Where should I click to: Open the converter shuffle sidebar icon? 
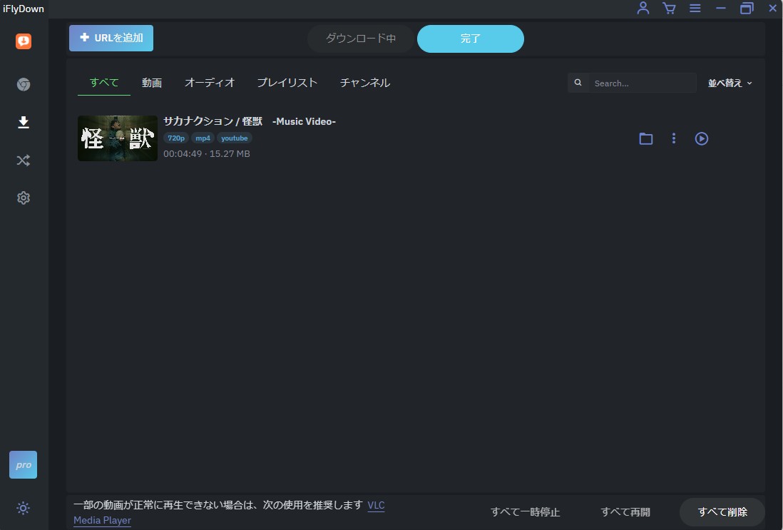click(x=24, y=160)
